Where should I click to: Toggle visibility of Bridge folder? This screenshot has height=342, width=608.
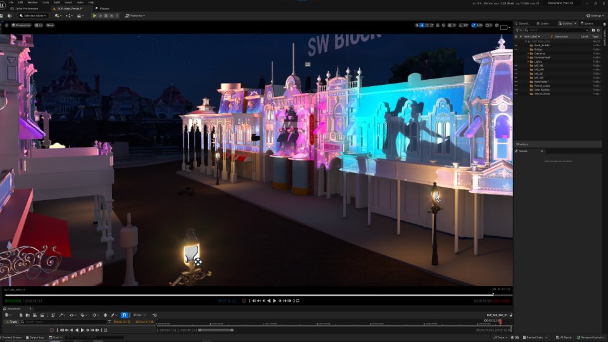(516, 49)
